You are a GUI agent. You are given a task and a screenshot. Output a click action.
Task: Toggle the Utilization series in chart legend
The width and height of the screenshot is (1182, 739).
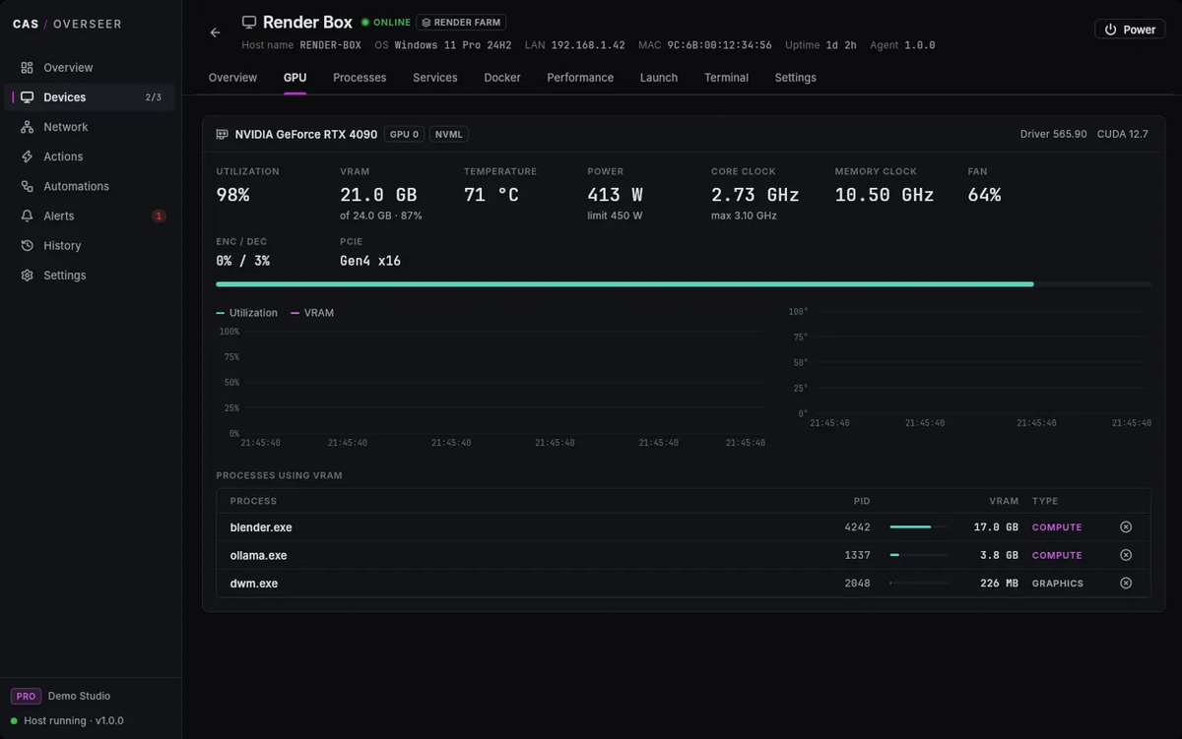tap(247, 313)
